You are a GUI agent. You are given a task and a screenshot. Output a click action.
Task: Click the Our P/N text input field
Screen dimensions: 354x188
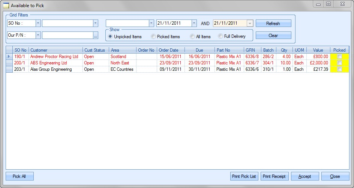tap(67, 36)
